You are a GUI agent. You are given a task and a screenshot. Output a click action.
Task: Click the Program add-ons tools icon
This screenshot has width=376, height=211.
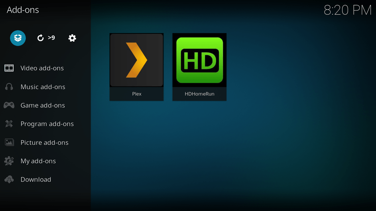tap(9, 124)
